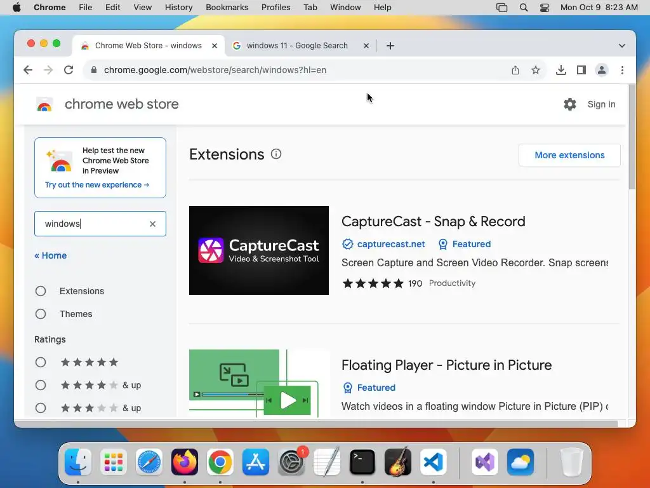Click the lock icon in address bar
Screen dimensions: 650x488
94,70
